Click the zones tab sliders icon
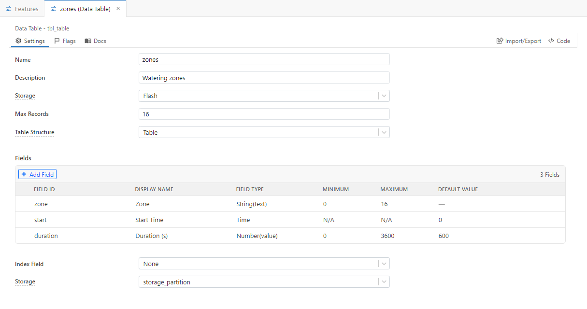 pos(53,9)
